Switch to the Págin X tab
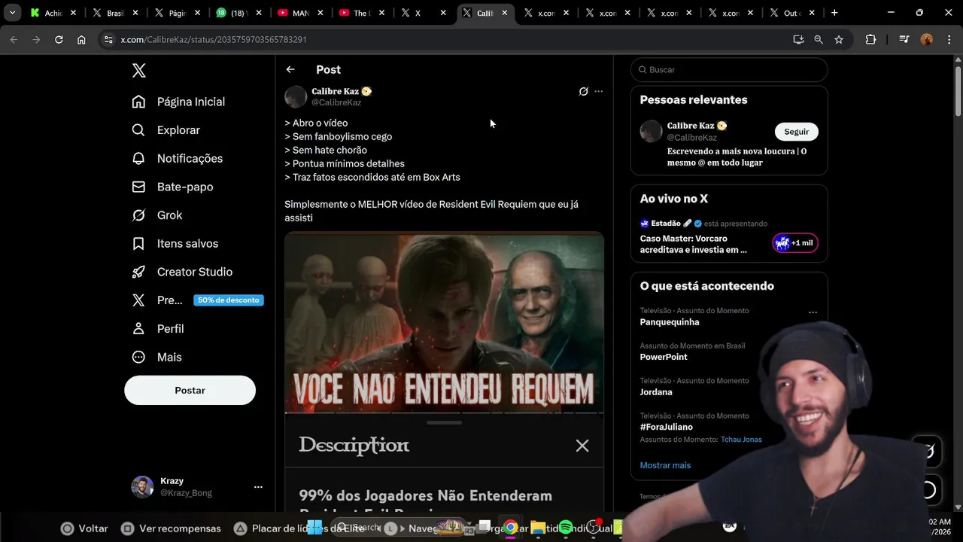The width and height of the screenshot is (963, 542). 175,13
